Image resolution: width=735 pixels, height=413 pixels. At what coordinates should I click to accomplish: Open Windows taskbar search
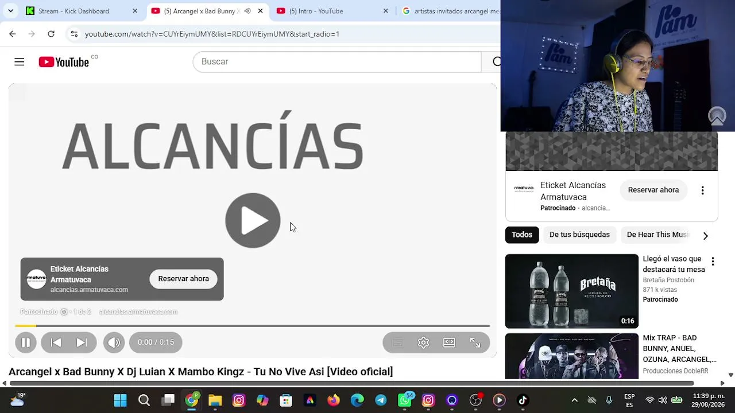click(x=144, y=400)
